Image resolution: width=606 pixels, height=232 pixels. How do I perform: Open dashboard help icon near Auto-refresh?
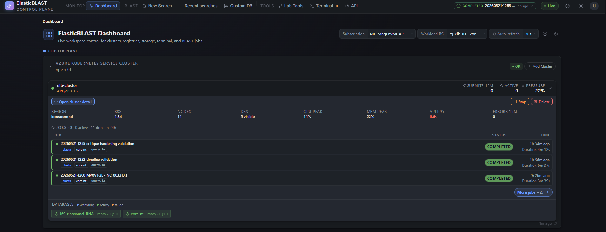(x=545, y=34)
